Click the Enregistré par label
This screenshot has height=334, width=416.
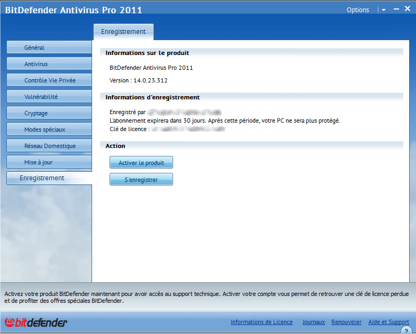tap(128, 113)
